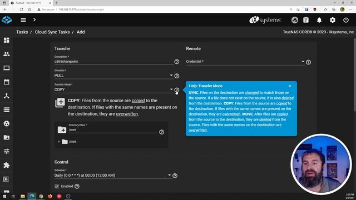Open Chrome from the taskbar
356x200 pixels.
[x=41, y=196]
